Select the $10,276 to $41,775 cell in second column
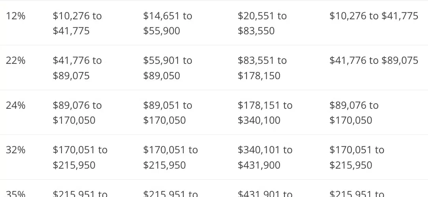428x197 pixels. pos(77,23)
